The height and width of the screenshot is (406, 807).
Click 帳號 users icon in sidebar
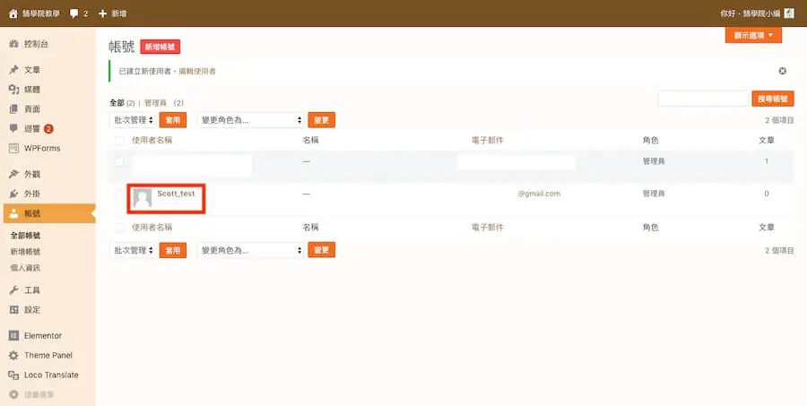[x=13, y=213]
